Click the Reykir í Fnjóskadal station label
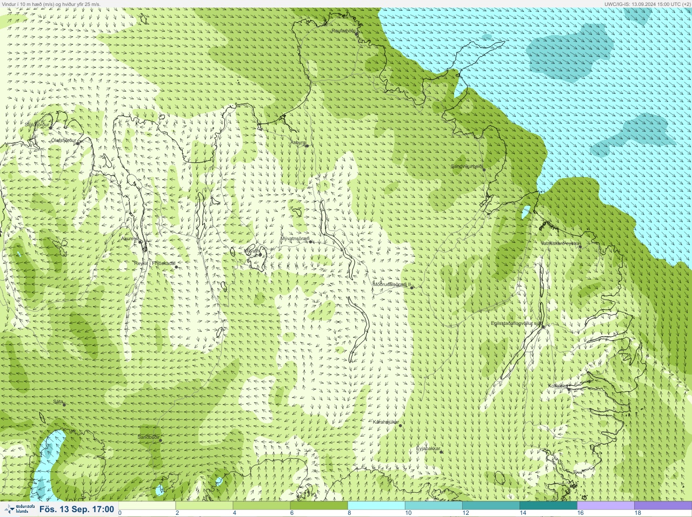Image resolution: width=692 pixels, height=517 pixels. tap(155, 263)
